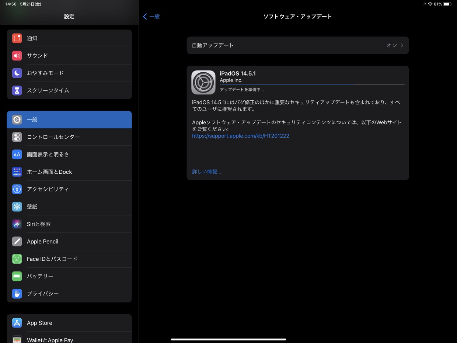
Task: Select プライバシー label
Action: [x=43, y=294]
